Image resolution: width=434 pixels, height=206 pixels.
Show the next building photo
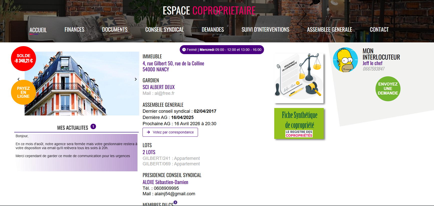click(x=136, y=79)
